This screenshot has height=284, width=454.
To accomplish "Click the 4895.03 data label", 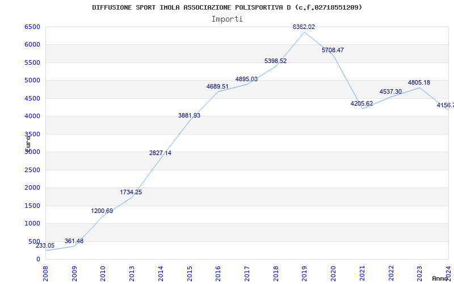I will (246, 79).
